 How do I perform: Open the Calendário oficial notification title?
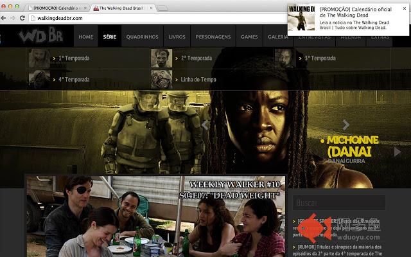point(356,12)
